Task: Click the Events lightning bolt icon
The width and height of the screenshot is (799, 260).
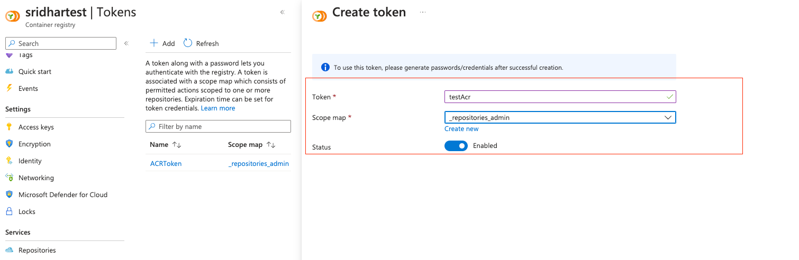Action: [9, 88]
